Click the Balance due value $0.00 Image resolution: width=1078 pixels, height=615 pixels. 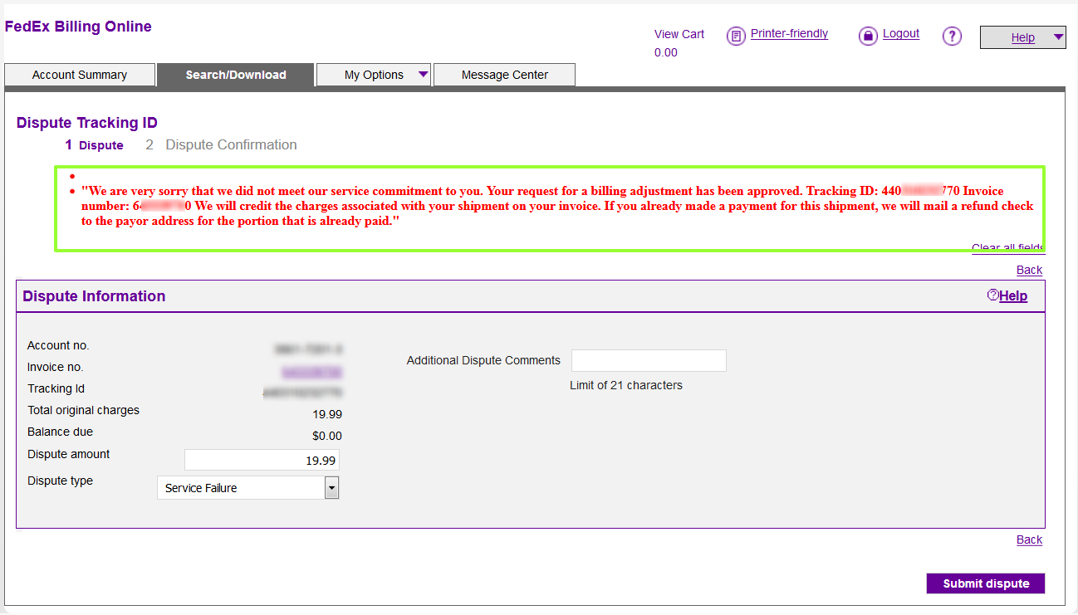327,436
